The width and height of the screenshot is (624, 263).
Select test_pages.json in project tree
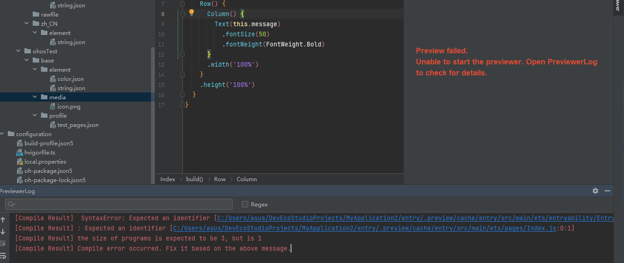click(x=78, y=125)
